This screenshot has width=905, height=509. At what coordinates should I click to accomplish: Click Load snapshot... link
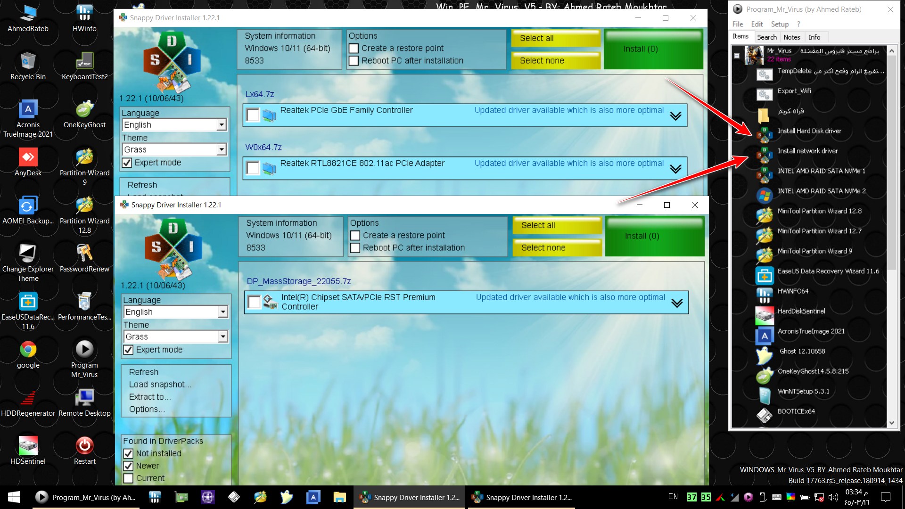pos(160,385)
